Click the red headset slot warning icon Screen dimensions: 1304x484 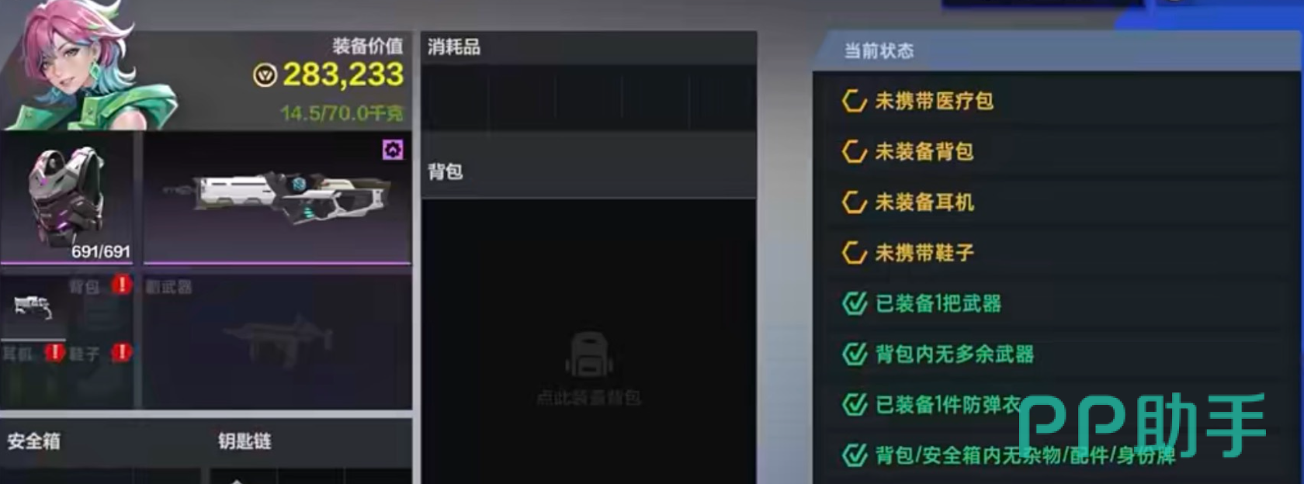click(x=54, y=352)
